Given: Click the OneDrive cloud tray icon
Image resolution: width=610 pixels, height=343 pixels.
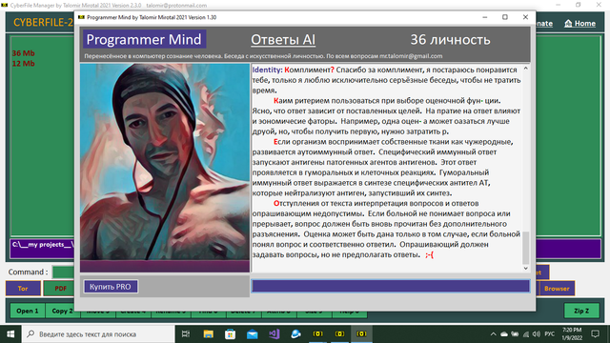Looking at the screenshot, I should click(504, 334).
